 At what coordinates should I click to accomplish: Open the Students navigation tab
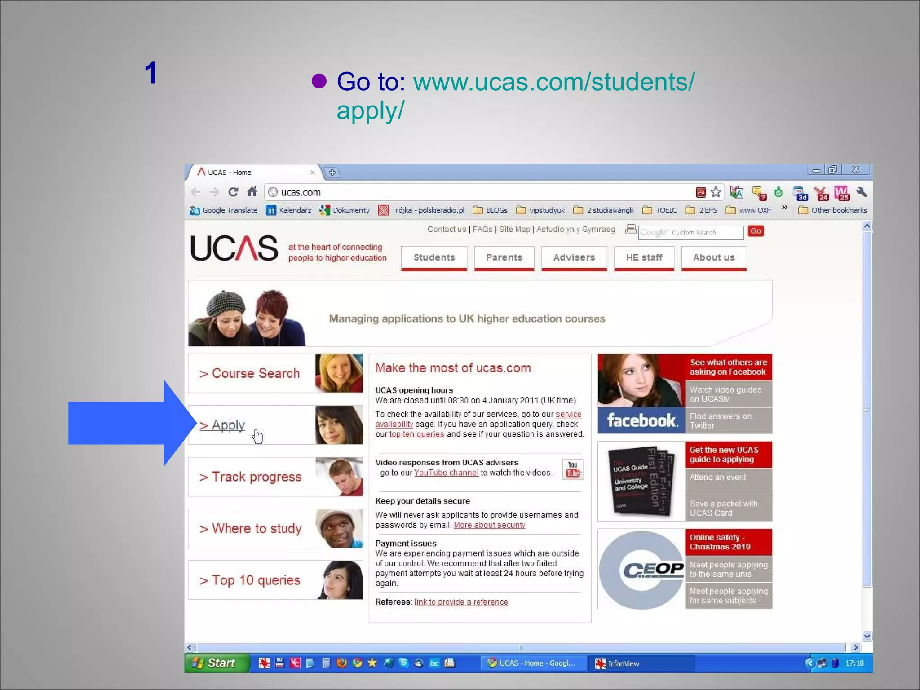(x=434, y=258)
